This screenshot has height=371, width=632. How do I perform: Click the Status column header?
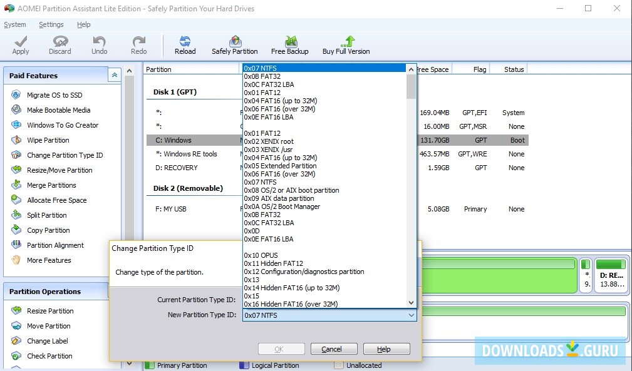tap(509, 69)
